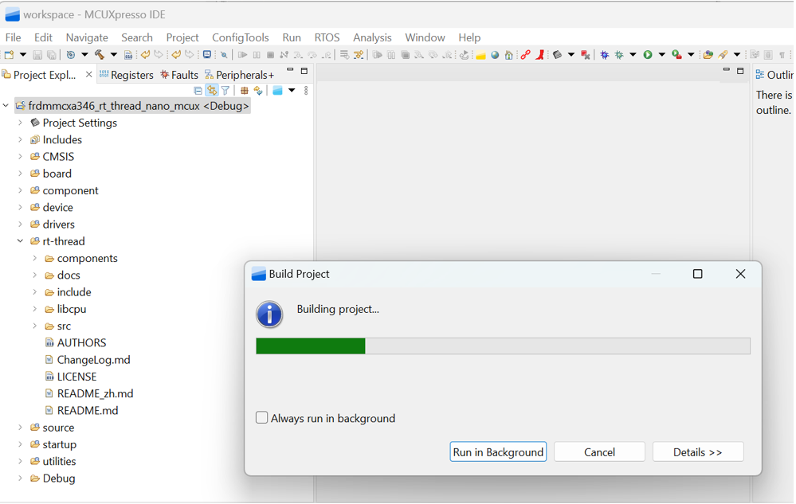796x504 pixels.
Task: Click the dark chip toolbar icon
Action: coord(558,55)
